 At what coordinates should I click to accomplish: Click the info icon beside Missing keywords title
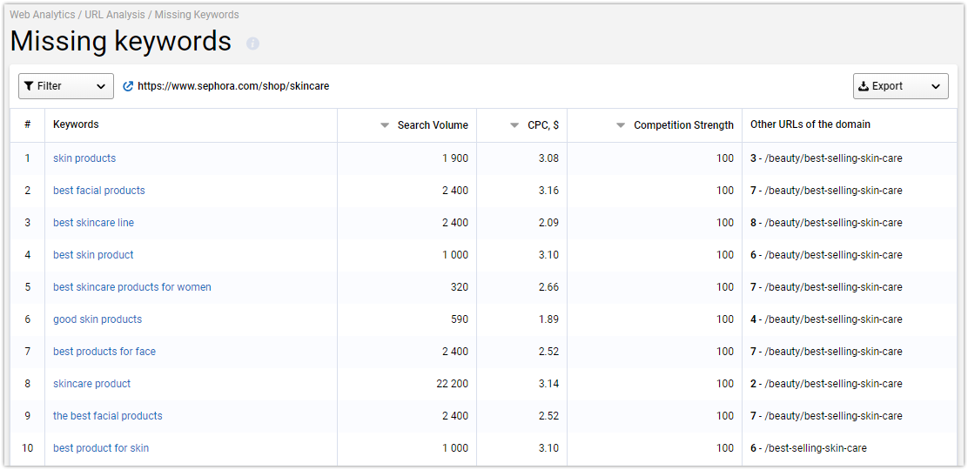point(252,44)
